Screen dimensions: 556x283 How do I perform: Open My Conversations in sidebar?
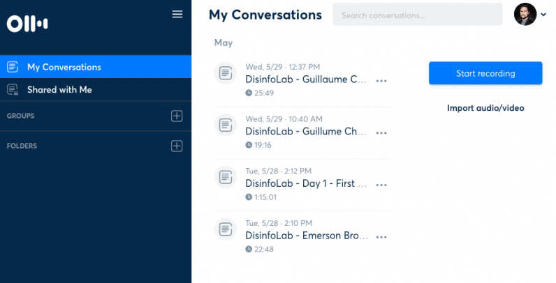click(64, 67)
